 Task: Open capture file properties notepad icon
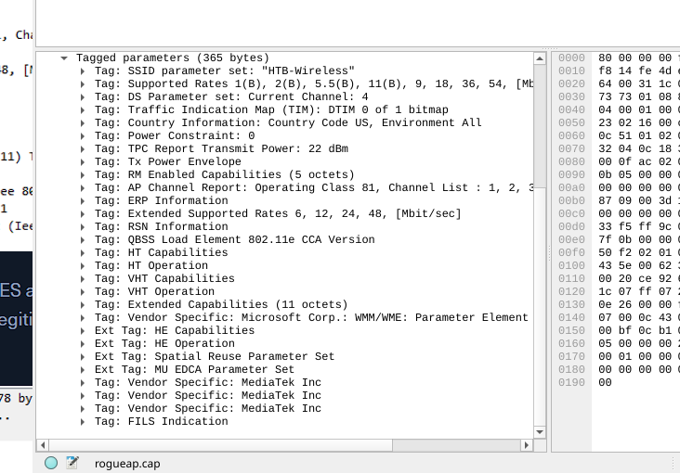pyautogui.click(x=72, y=463)
